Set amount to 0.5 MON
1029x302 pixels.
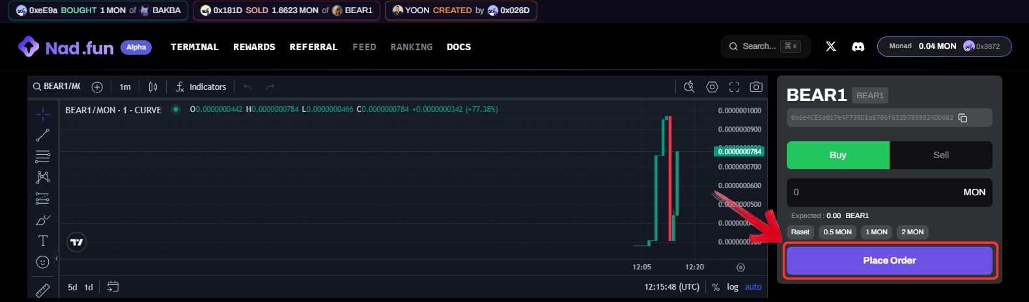(838, 232)
